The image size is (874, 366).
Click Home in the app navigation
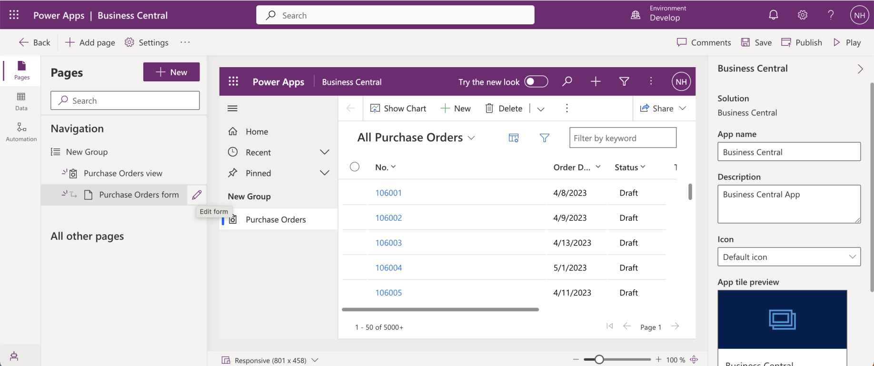click(257, 132)
